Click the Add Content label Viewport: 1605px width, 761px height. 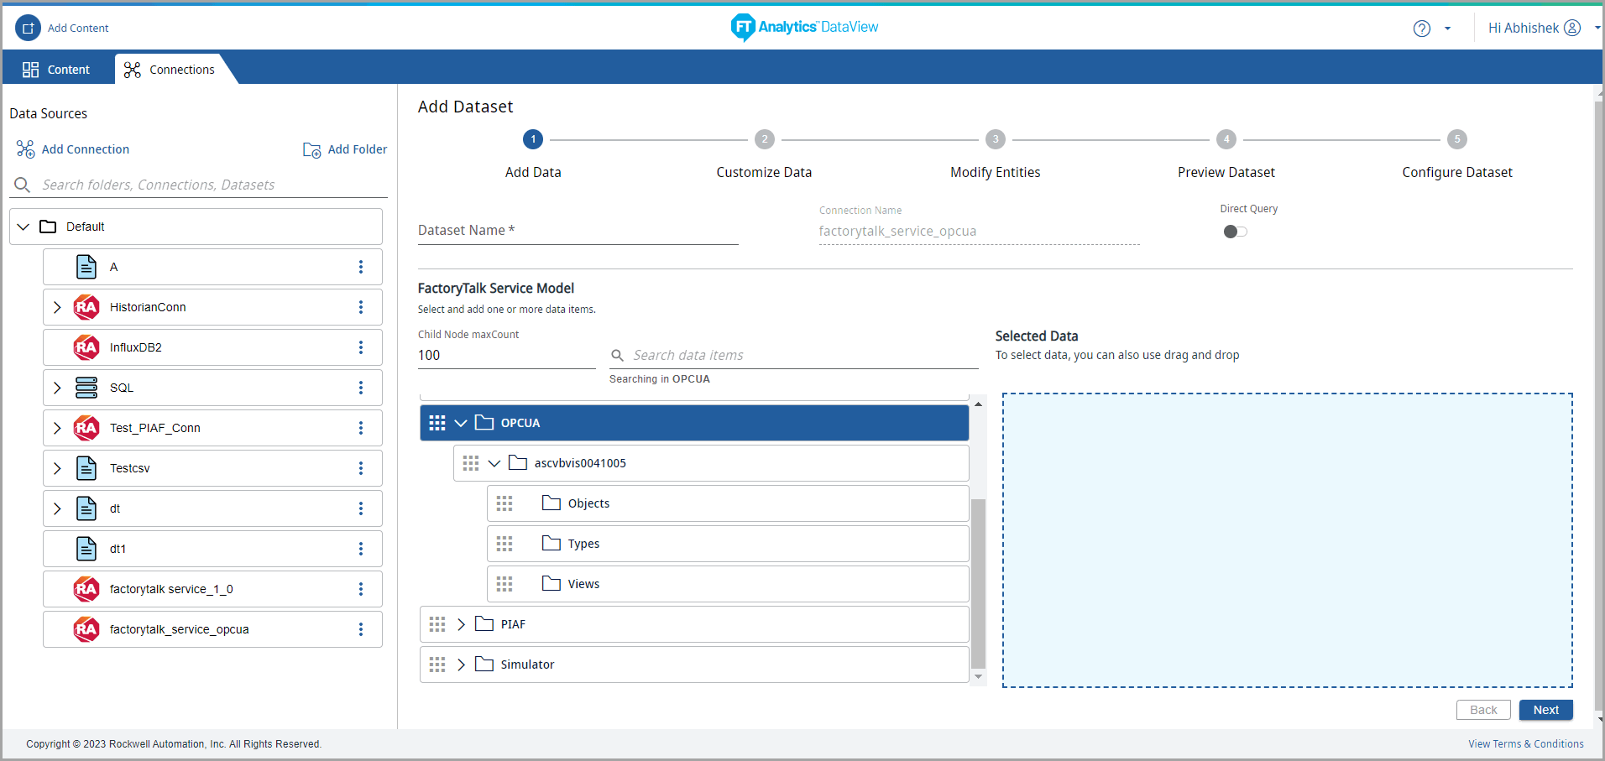pyautogui.click(x=78, y=28)
